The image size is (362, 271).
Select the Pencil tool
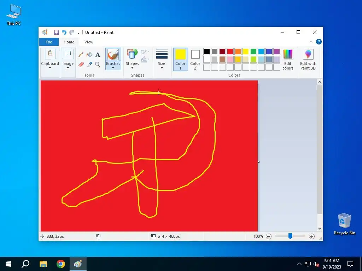point(81,55)
